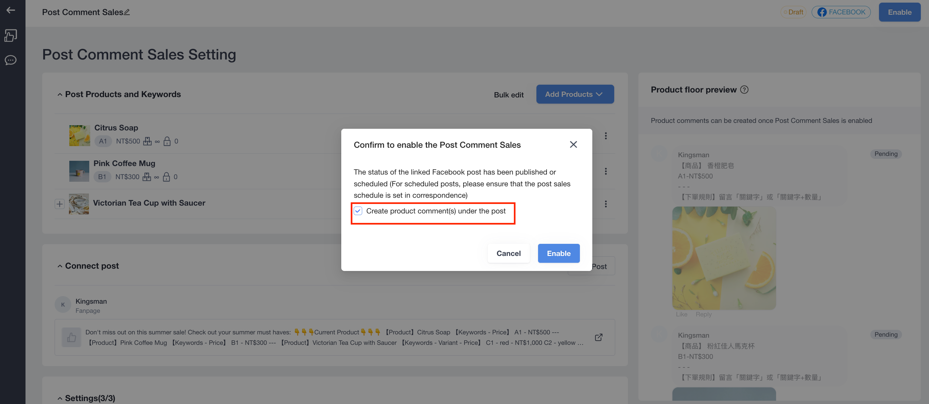Viewport: 929px width, 404px height.
Task: Expand Victorian Tea Cup variants with plus
Action: pos(59,204)
